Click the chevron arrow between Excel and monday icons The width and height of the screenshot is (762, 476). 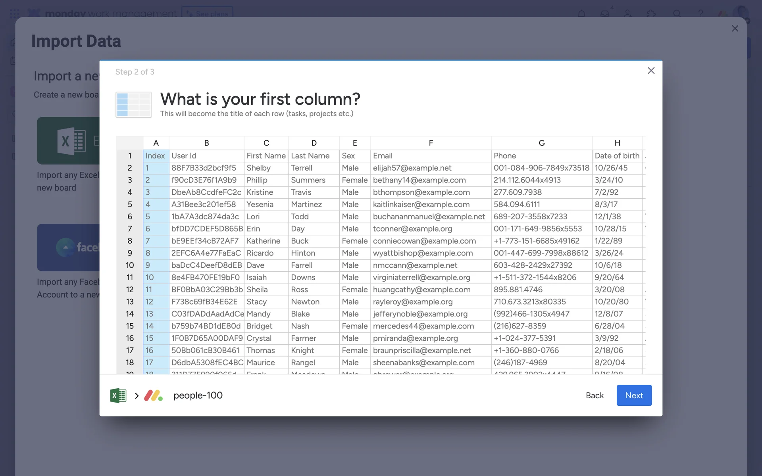pos(137,395)
